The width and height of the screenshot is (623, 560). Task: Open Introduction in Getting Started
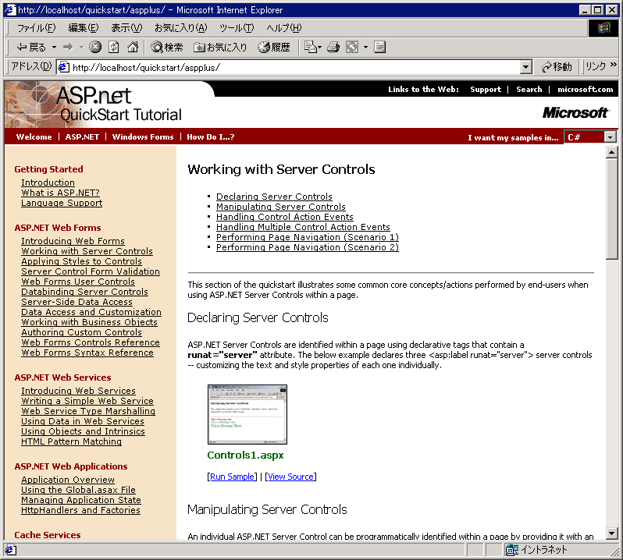(x=48, y=183)
